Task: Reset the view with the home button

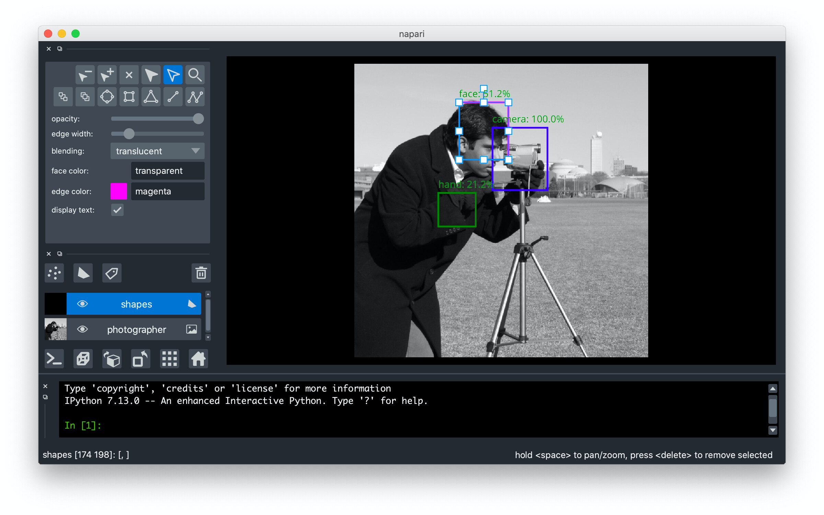Action: coord(198,359)
